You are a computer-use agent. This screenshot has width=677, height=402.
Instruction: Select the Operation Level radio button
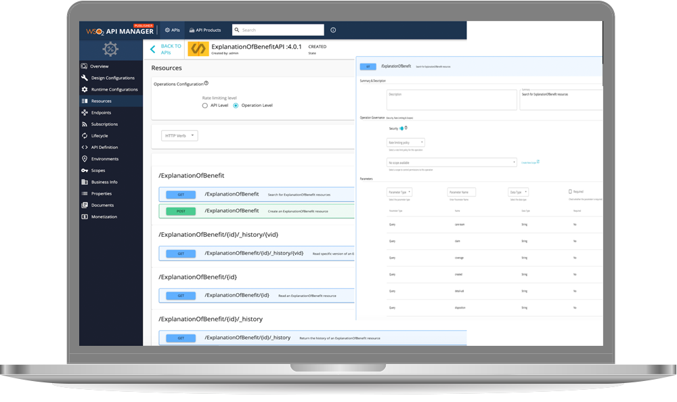[236, 106]
